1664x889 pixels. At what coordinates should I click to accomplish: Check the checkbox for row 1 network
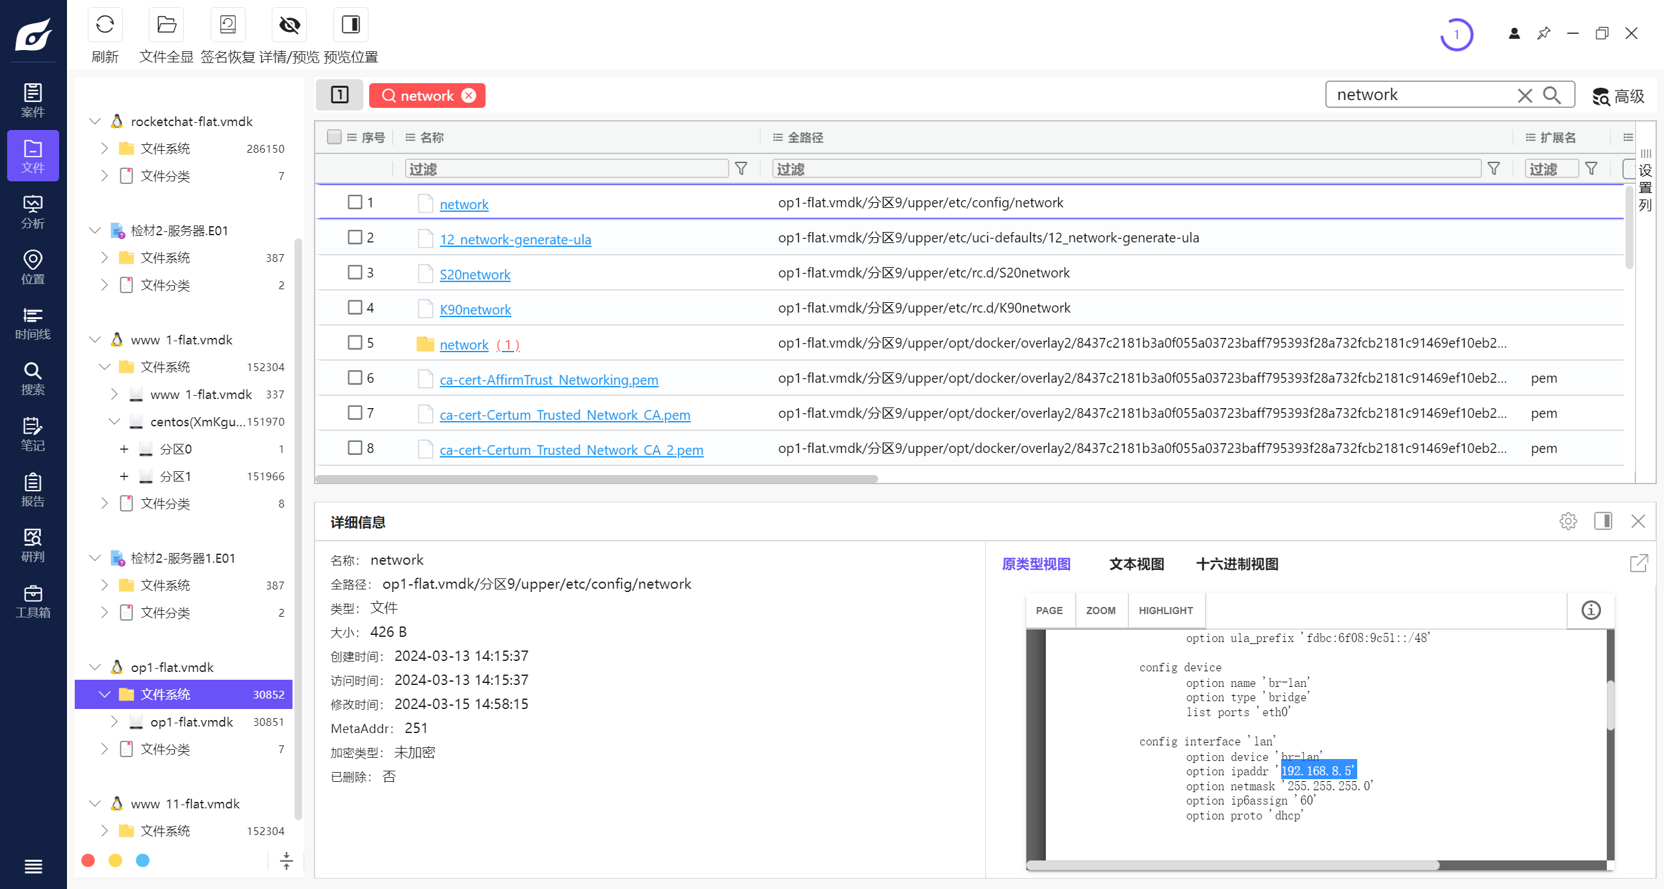[x=355, y=202]
